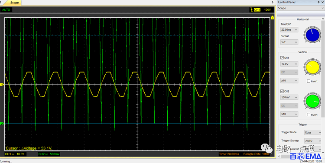Click the yellow CH1 ground level marker

click(2, 85)
